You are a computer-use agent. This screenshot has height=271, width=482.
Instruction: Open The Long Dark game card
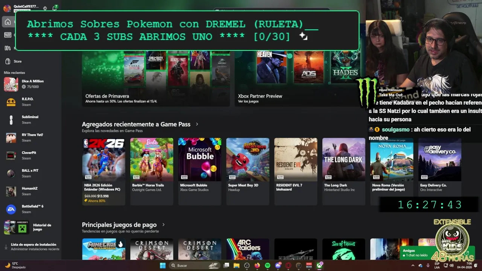point(344,171)
